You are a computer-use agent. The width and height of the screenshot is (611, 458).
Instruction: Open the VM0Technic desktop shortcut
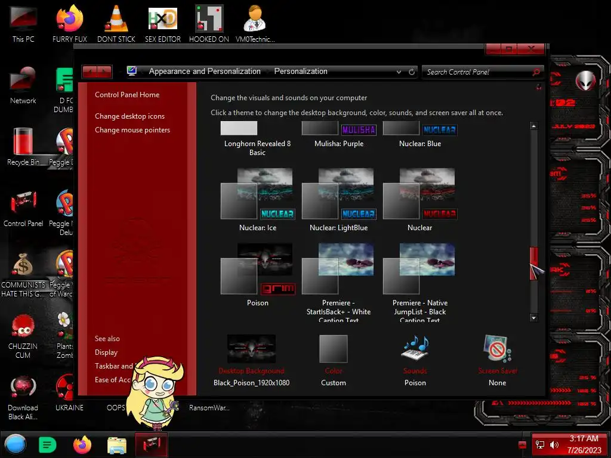[x=255, y=23]
